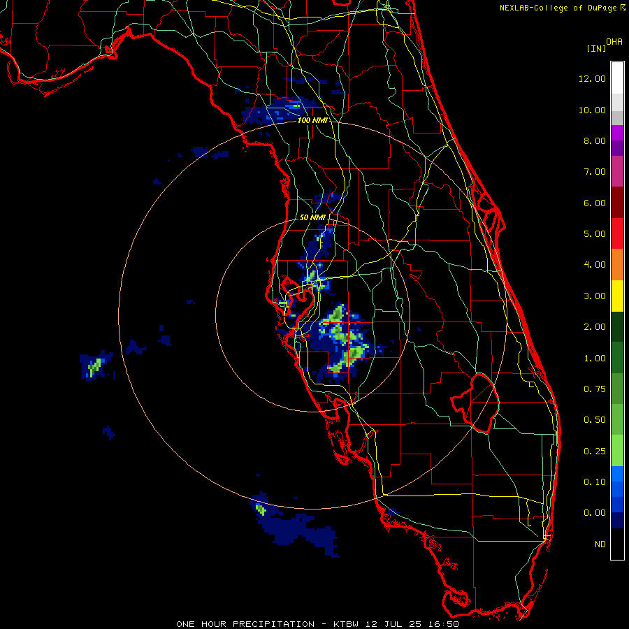
Task: Click the 0.00 legend value
Action: click(x=595, y=513)
